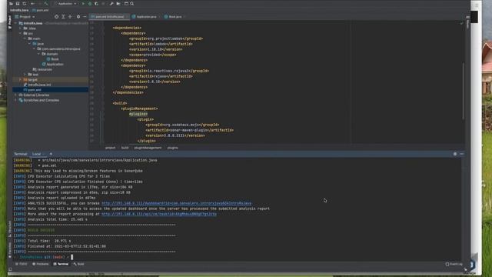Click the editor vertical scrollbar
Viewport: 492px width, 277px height.
[463, 91]
